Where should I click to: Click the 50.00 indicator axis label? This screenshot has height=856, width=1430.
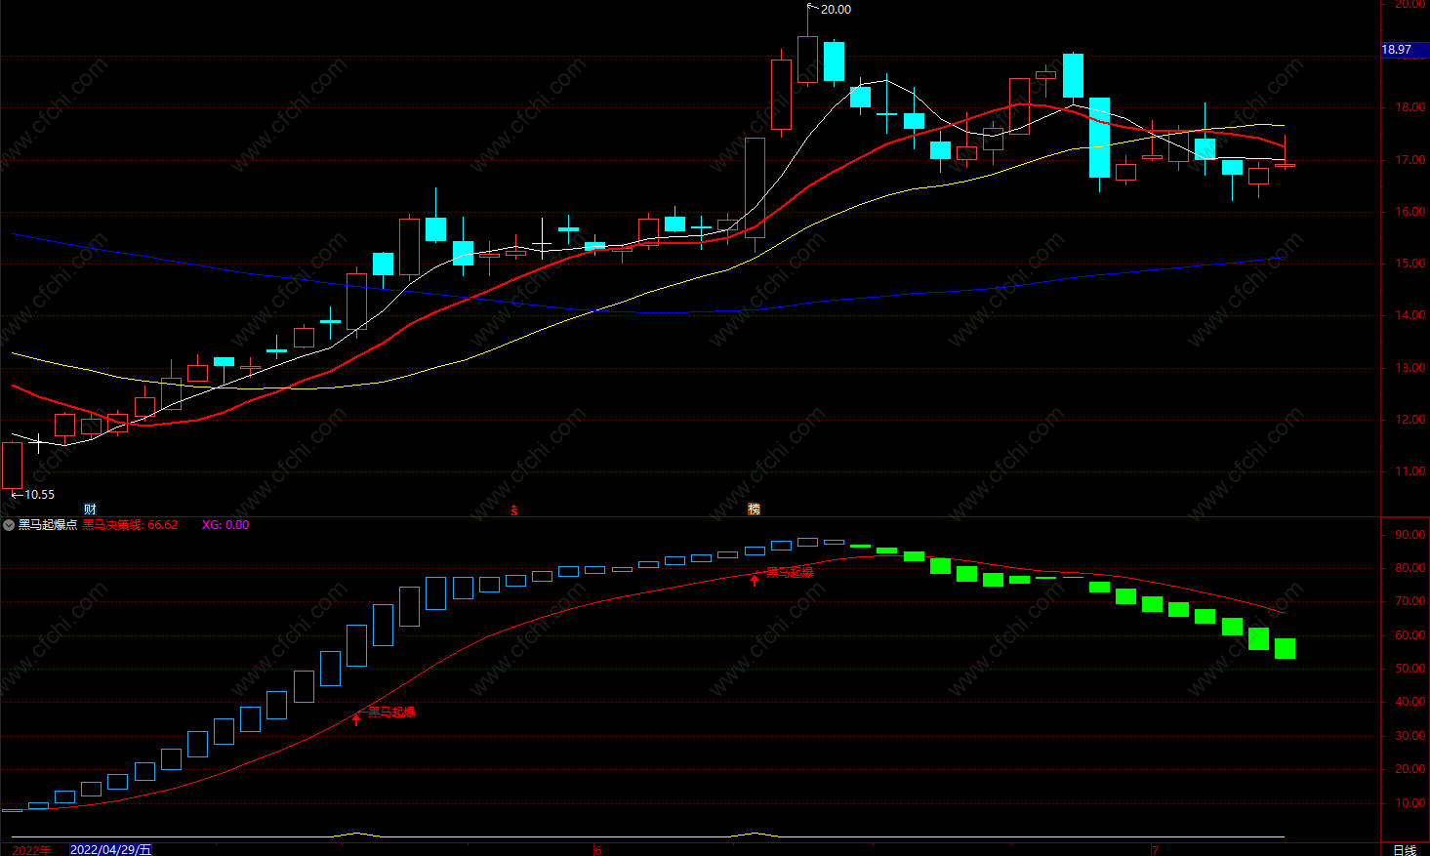1410,669
